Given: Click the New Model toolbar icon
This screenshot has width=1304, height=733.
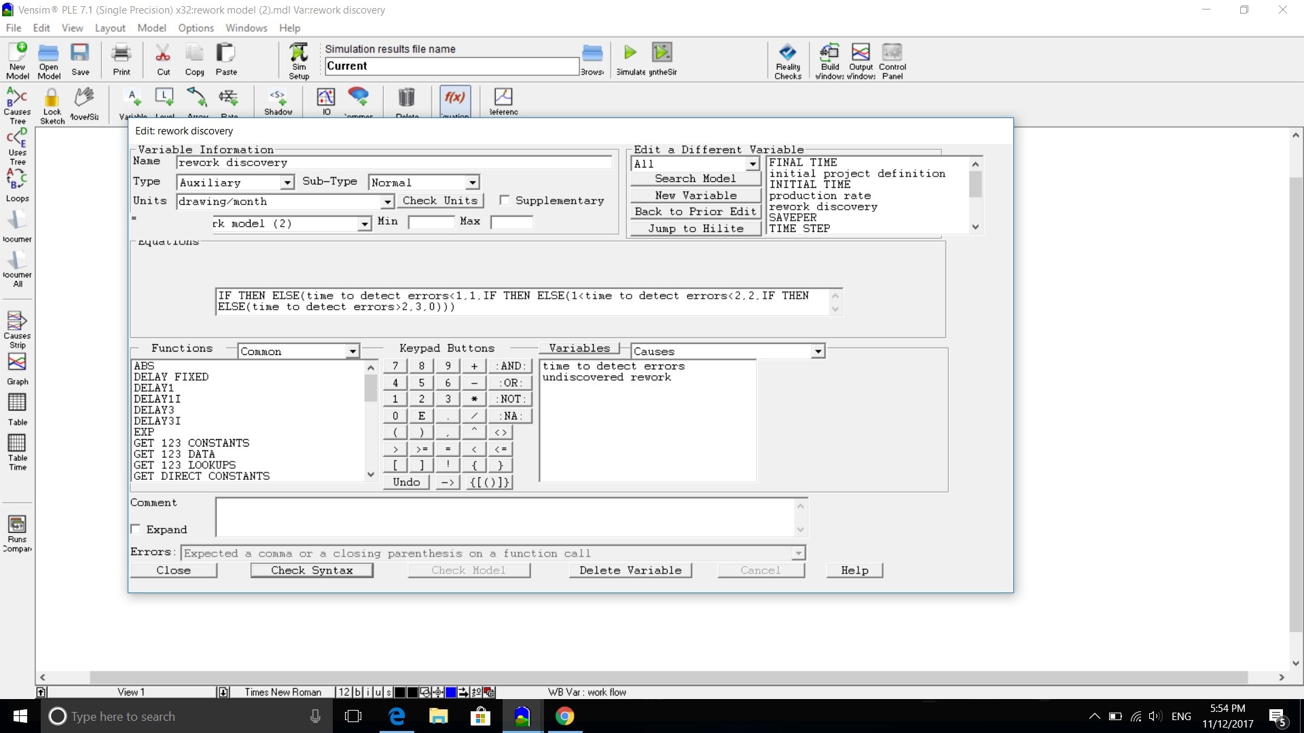Looking at the screenshot, I should pos(17,60).
